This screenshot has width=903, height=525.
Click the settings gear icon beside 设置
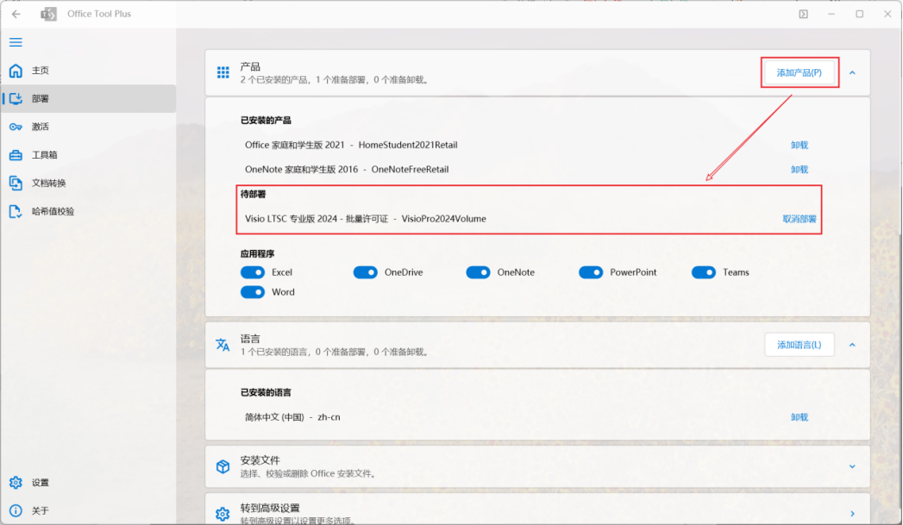pos(16,483)
